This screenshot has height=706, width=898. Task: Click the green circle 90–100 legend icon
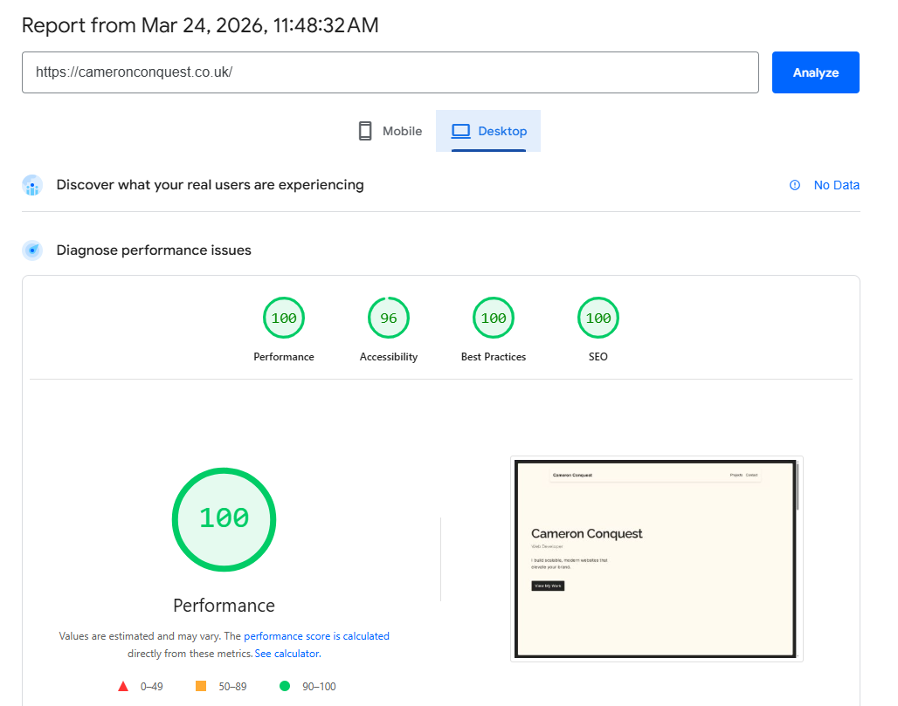pos(284,687)
